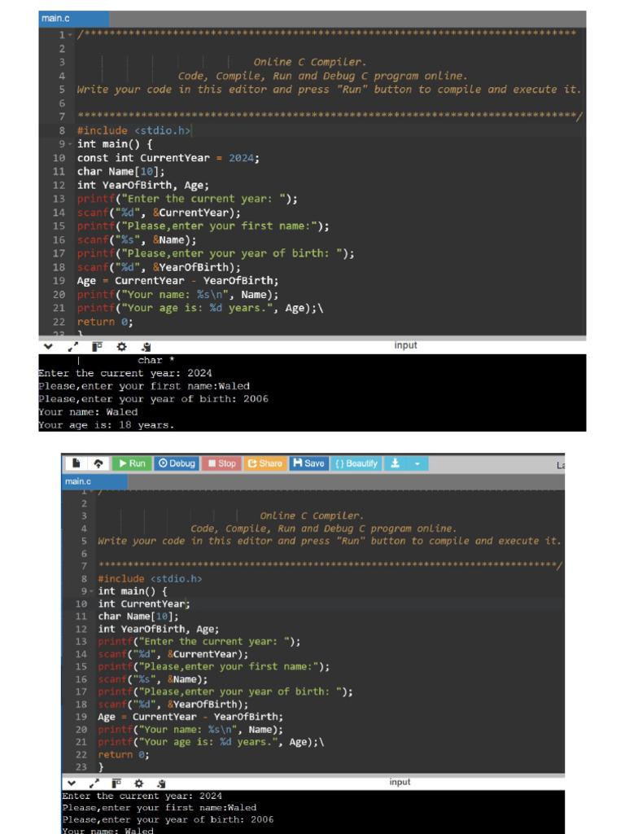Screen dimensions: 625x834
Task: Open the lower console settings gear
Action: pyautogui.click(x=138, y=783)
